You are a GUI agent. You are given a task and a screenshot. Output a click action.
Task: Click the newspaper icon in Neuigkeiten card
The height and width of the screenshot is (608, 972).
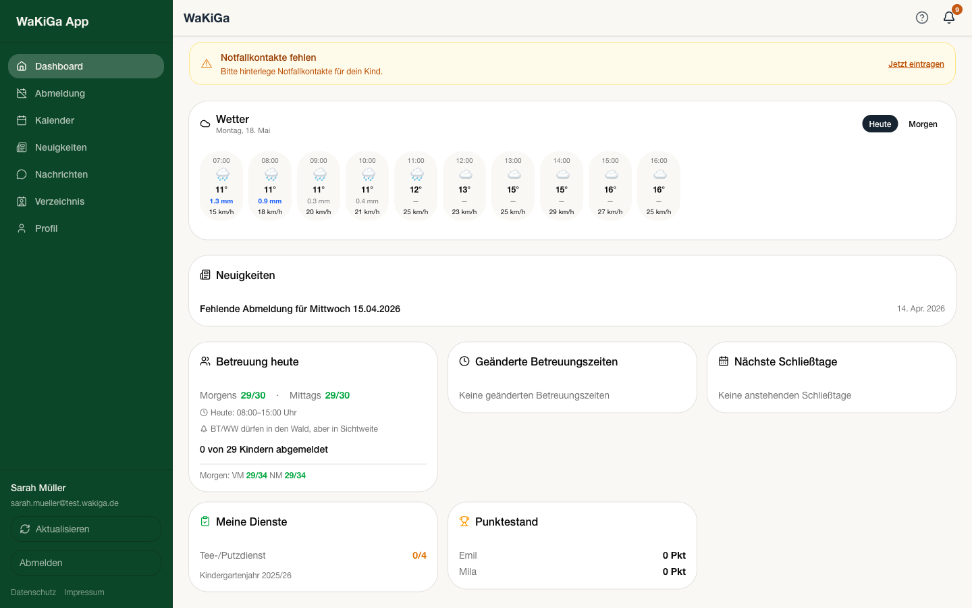point(205,275)
